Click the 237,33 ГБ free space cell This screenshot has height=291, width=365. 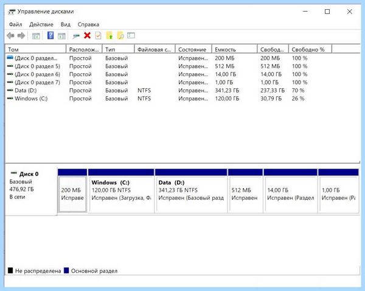pyautogui.click(x=273, y=90)
